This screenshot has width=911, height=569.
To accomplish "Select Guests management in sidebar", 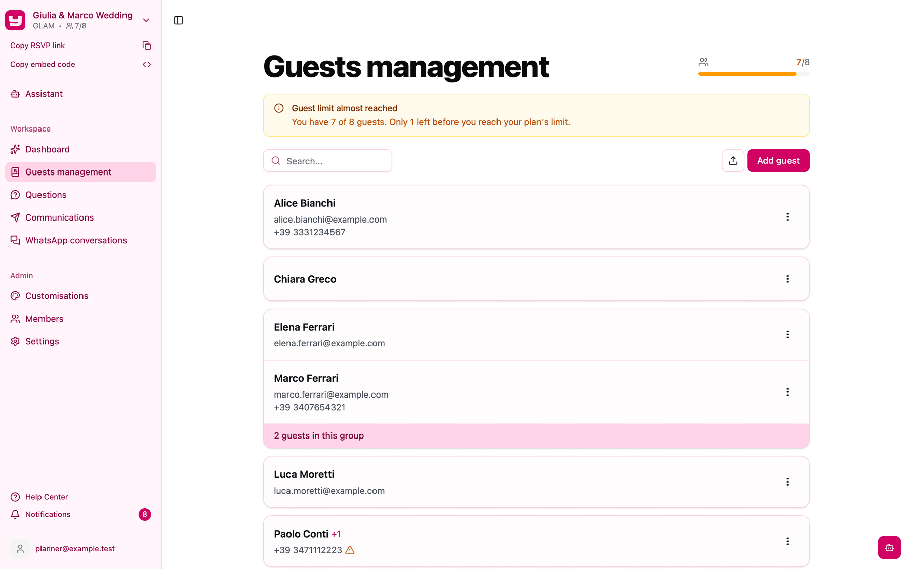I will tap(81, 172).
